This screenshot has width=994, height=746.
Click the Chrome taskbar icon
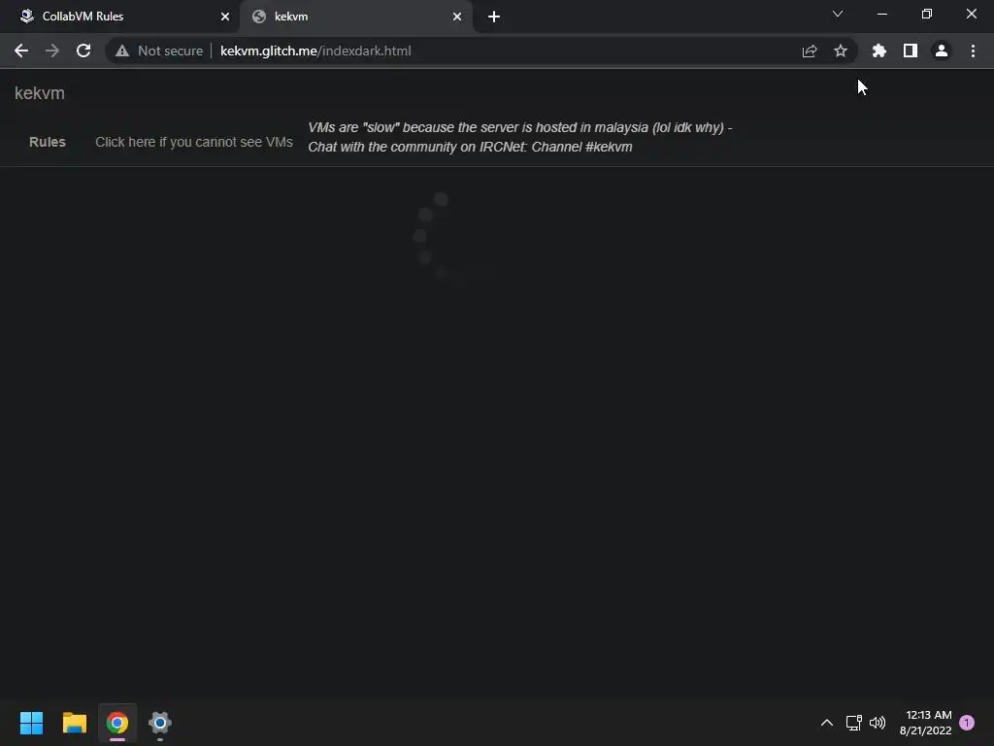(x=117, y=723)
